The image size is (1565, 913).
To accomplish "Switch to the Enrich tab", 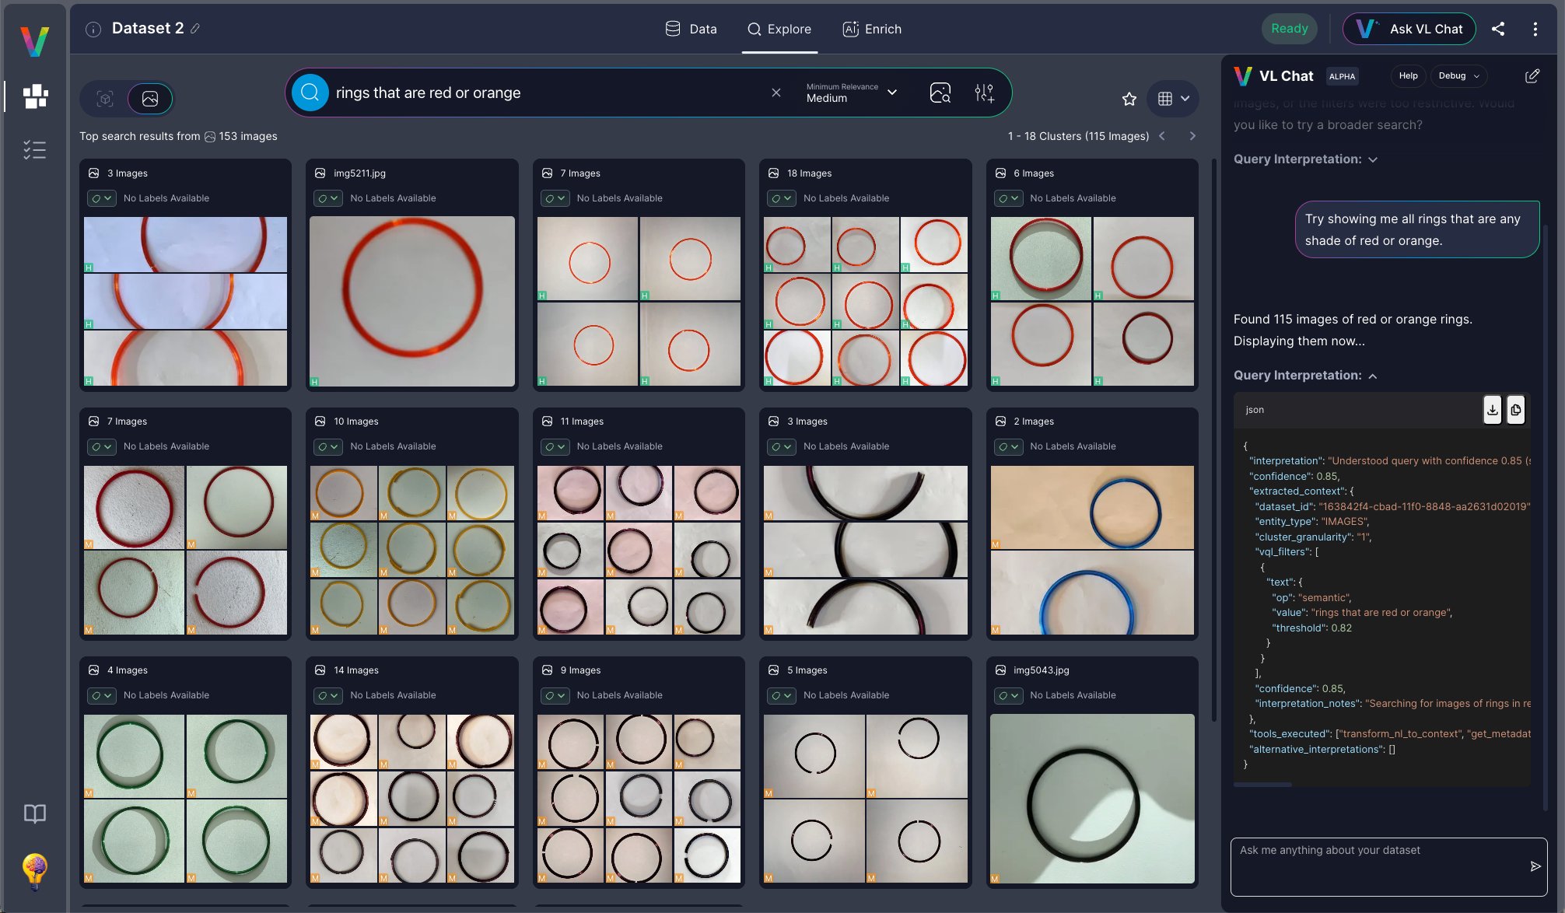I will (872, 29).
